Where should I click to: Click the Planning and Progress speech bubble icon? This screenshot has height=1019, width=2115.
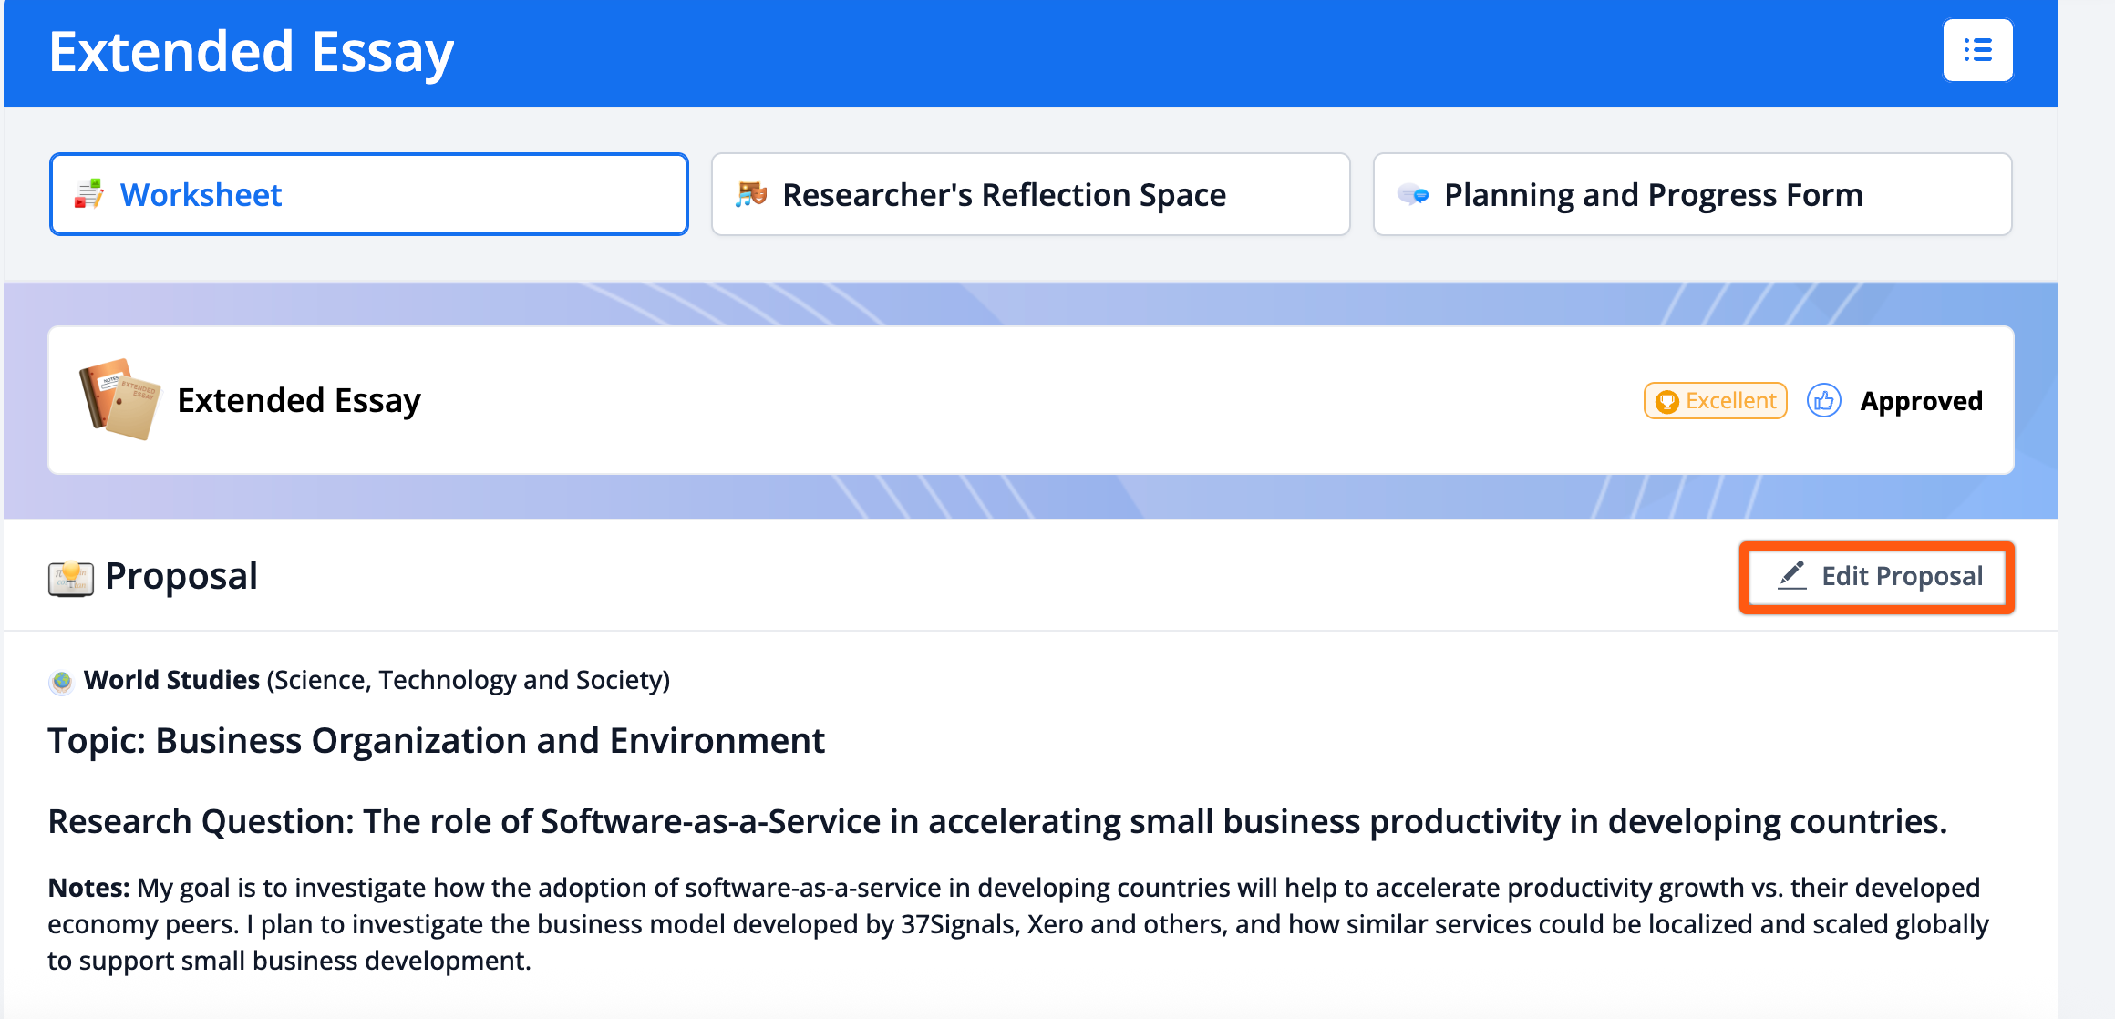(x=1413, y=194)
